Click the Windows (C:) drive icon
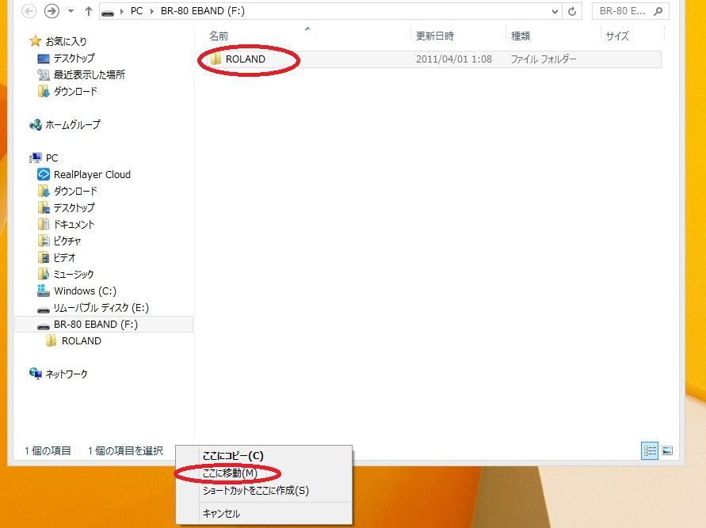 (x=44, y=291)
